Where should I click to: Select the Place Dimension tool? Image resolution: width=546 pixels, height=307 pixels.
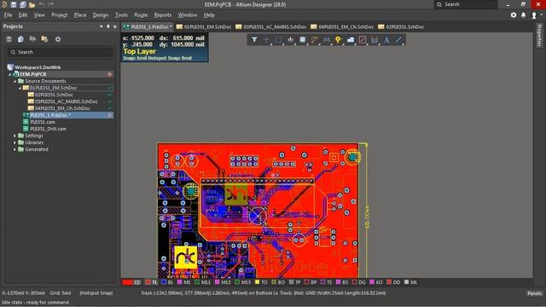click(375, 40)
